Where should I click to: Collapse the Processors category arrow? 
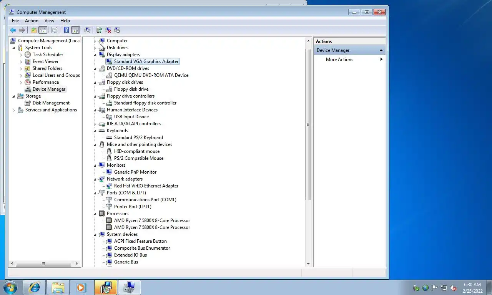pos(95,214)
